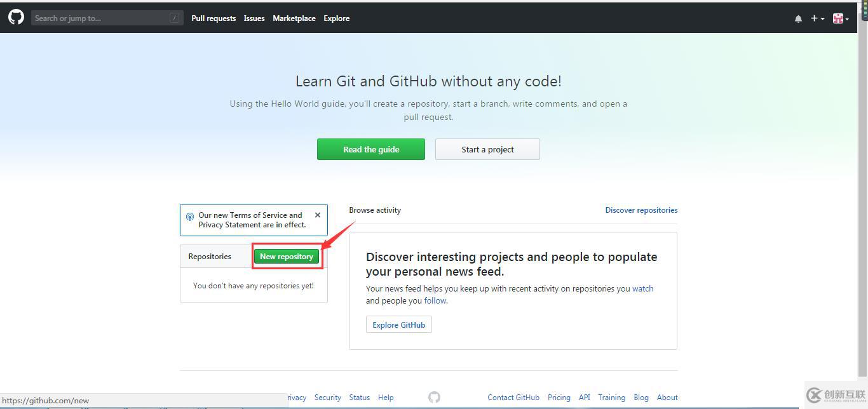Open the notifications bell icon

coord(798,19)
